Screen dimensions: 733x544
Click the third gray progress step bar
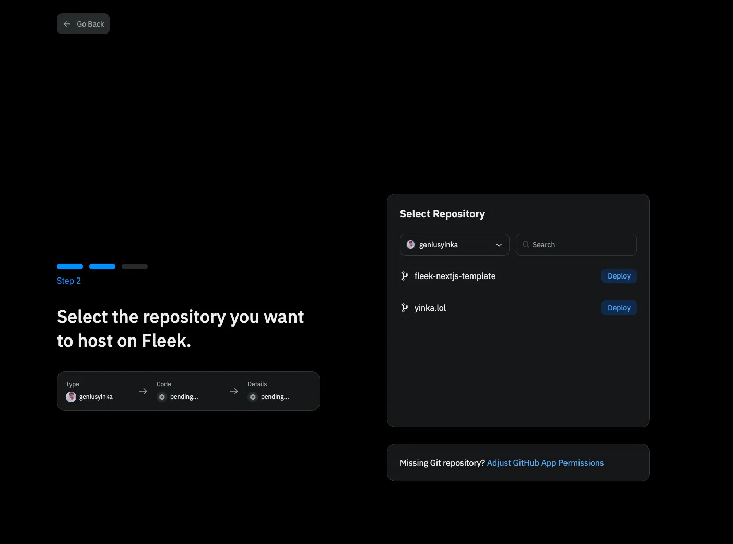coord(135,267)
